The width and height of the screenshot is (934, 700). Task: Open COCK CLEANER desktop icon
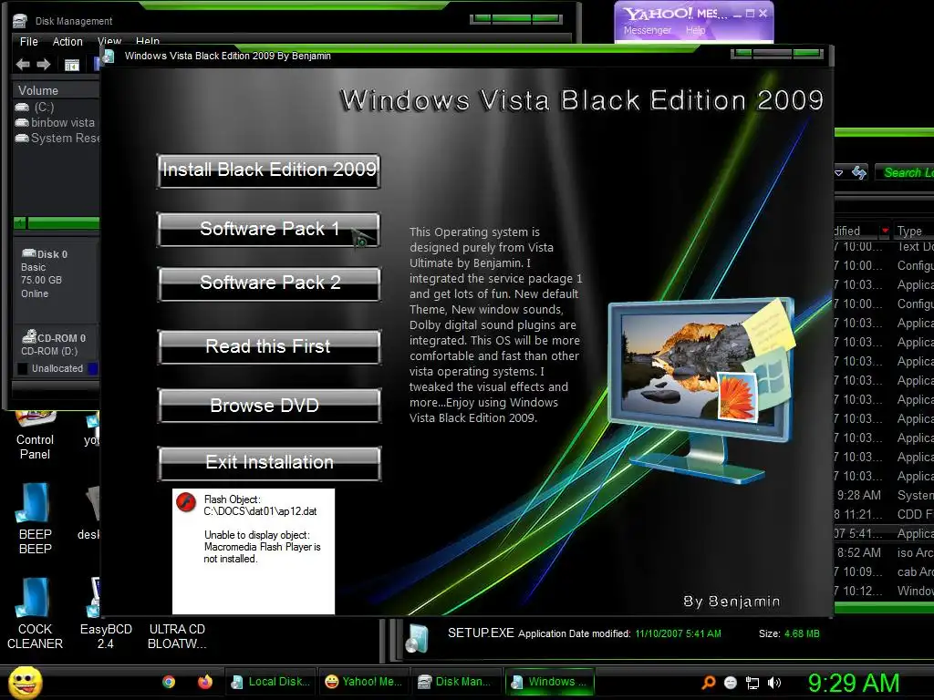coord(35,613)
